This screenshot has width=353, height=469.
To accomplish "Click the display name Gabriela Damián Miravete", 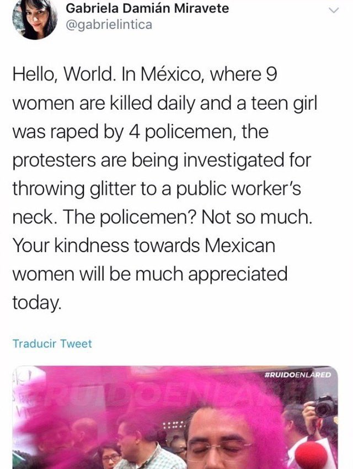I will point(147,8).
